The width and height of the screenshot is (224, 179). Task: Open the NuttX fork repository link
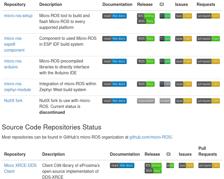pos(13,101)
